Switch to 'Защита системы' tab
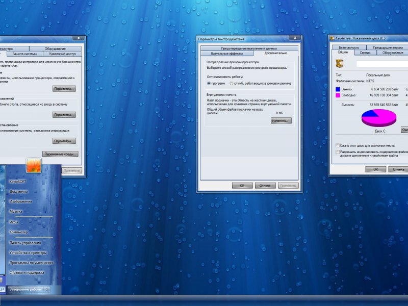 tap(24, 54)
